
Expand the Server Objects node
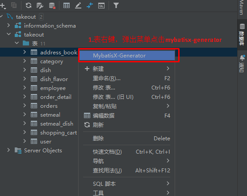(8, 150)
